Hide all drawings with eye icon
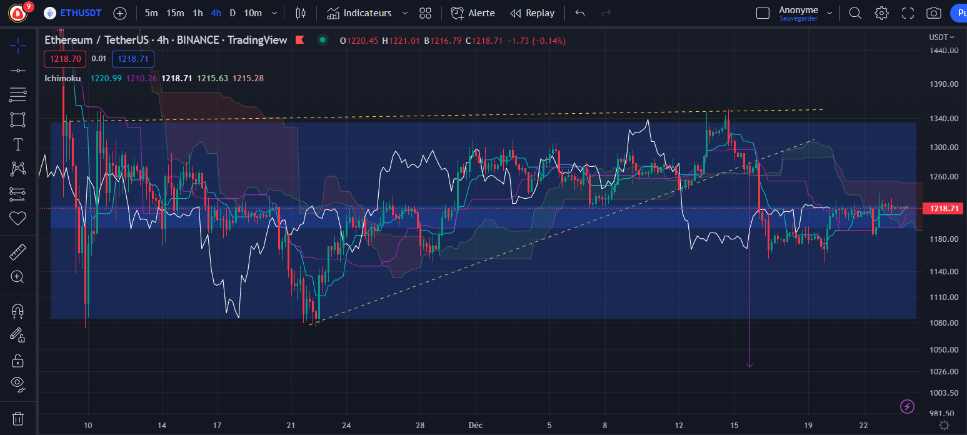Image resolution: width=967 pixels, height=435 pixels. click(18, 384)
